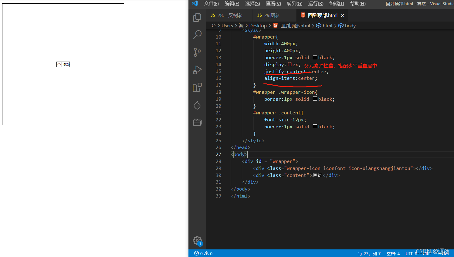Open the Source Control view
Image resolution: width=454 pixels, height=257 pixels.
(x=197, y=52)
